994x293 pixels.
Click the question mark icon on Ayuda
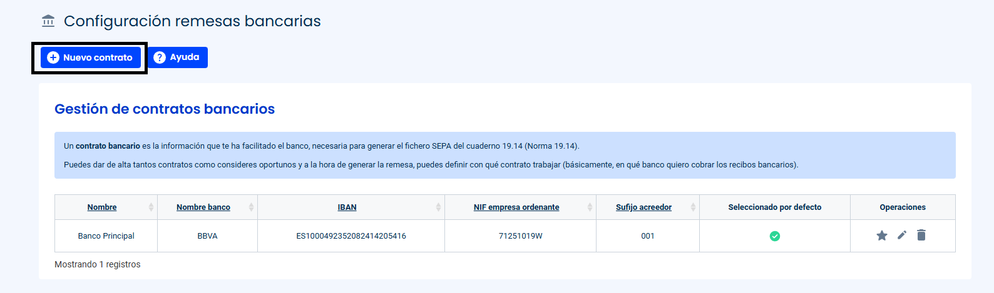[160, 57]
